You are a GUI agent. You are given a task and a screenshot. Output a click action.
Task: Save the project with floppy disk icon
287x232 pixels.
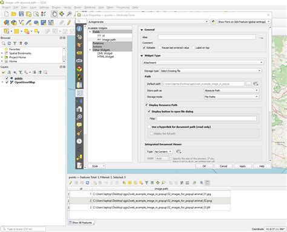[x=21, y=14]
